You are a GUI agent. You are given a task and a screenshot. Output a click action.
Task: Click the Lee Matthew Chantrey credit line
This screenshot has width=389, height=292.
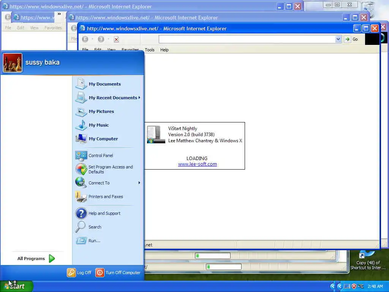click(x=205, y=141)
